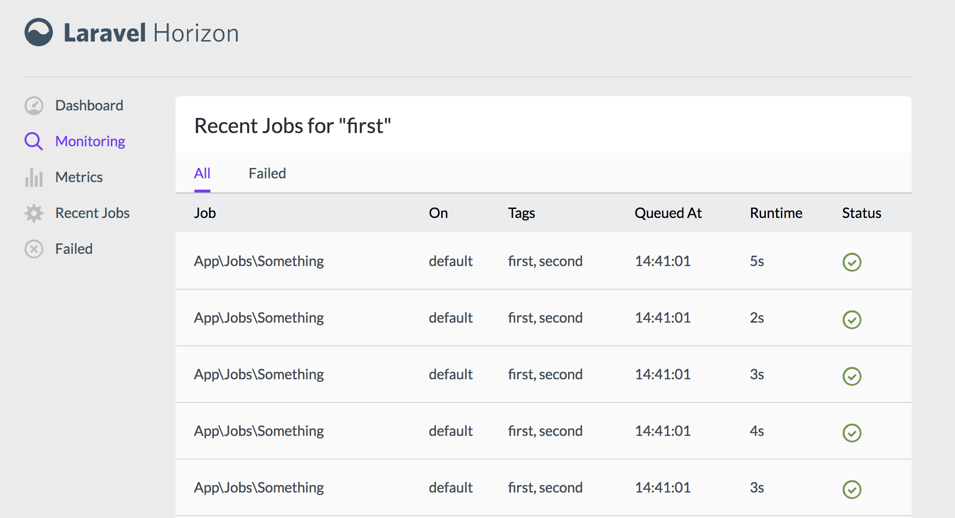Switch to the All jobs tab
The height and width of the screenshot is (518, 955).
tap(202, 174)
